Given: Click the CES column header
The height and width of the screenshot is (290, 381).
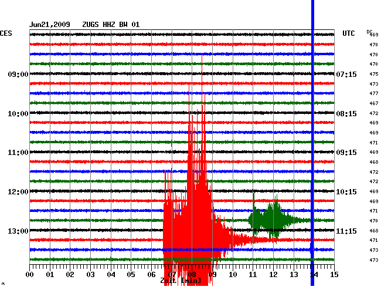Looking at the screenshot, I should click(6, 33).
